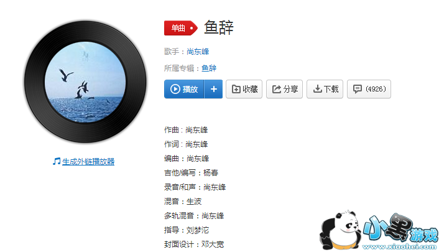Open comments via speech bubble icon

click(x=358, y=89)
